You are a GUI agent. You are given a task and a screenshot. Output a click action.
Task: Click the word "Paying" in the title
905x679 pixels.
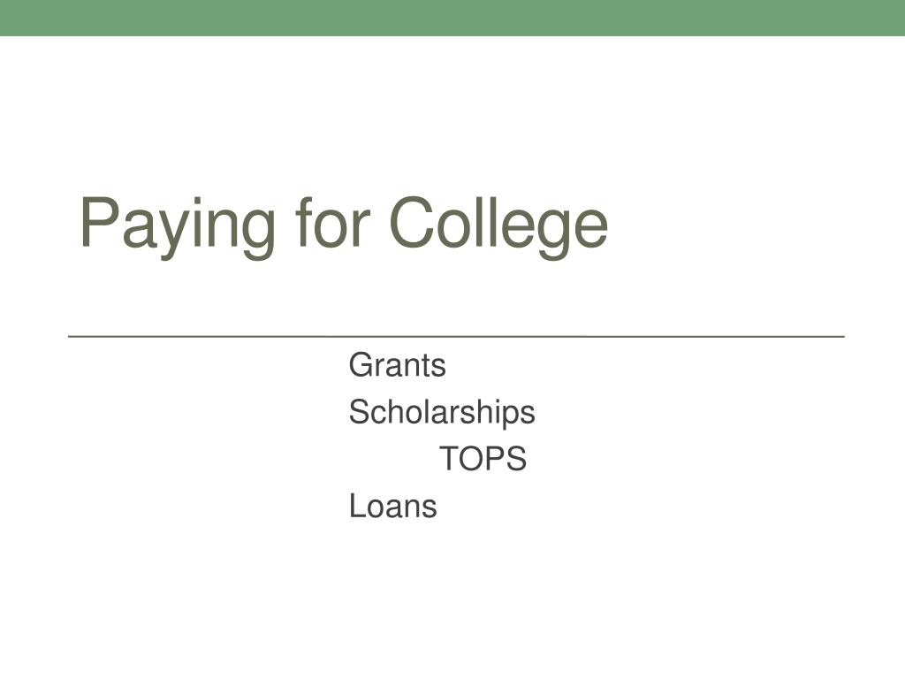(178, 227)
